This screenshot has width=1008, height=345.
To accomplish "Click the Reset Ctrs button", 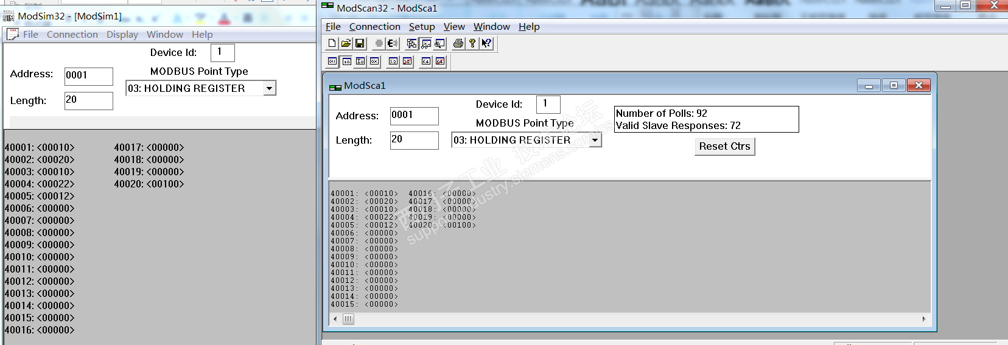I will click(724, 147).
